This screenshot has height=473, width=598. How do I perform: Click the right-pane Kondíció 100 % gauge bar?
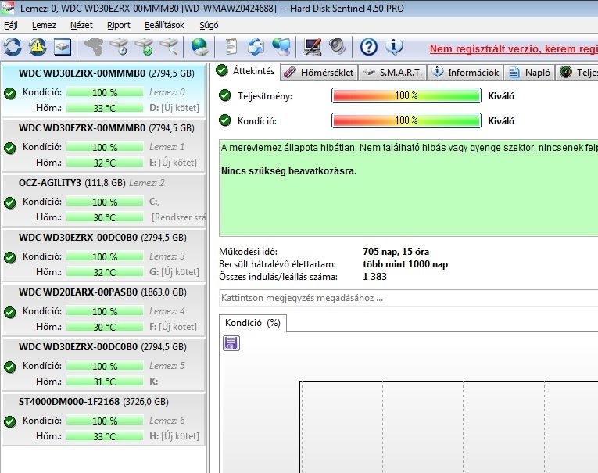pos(406,120)
